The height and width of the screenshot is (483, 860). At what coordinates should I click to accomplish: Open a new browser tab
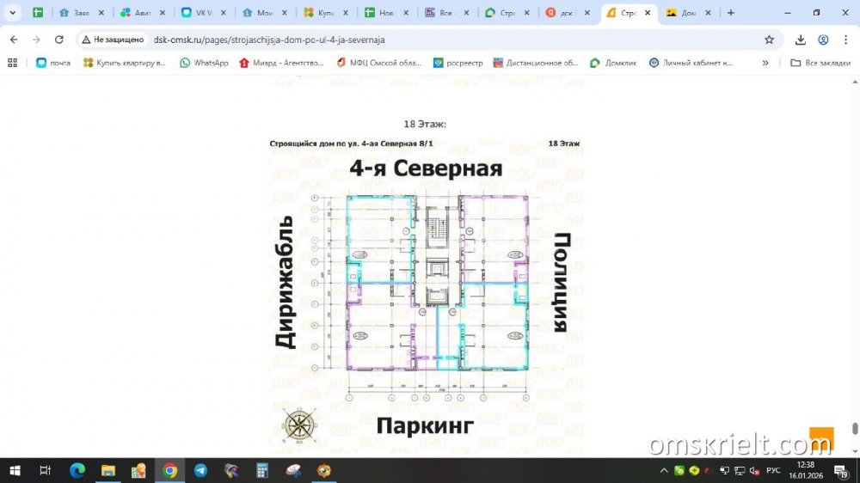tap(731, 13)
